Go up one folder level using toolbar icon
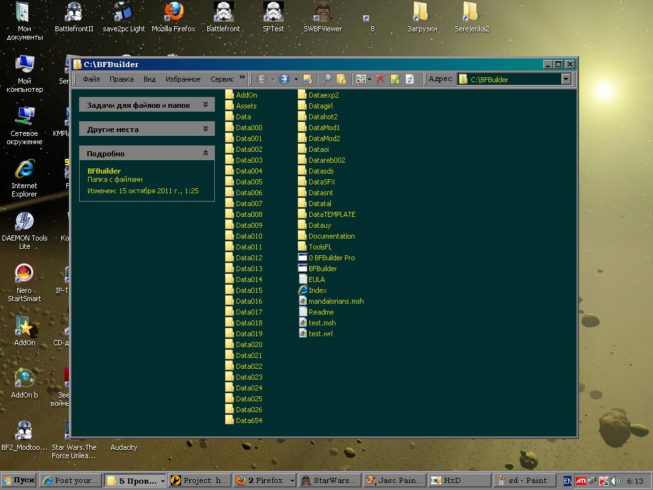653x490 pixels. (x=307, y=78)
